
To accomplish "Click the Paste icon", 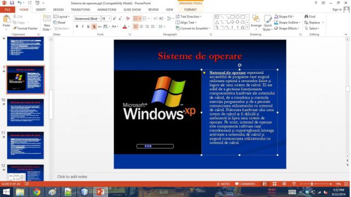I will pyautogui.click(x=7, y=20).
